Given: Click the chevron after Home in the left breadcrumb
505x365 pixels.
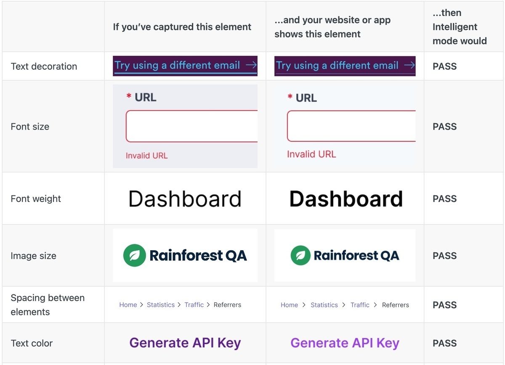Looking at the screenshot, I should coord(142,305).
